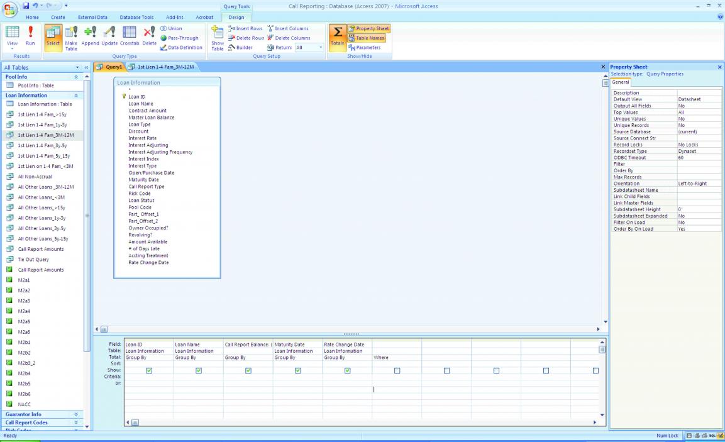
Task: Open the Return value dropdown
Action: tap(321, 47)
